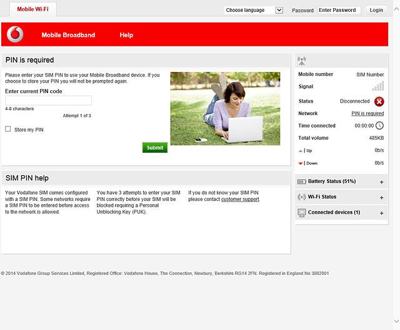Click the '485KB' total volume value
This screenshot has height=330, width=400.
click(x=376, y=138)
